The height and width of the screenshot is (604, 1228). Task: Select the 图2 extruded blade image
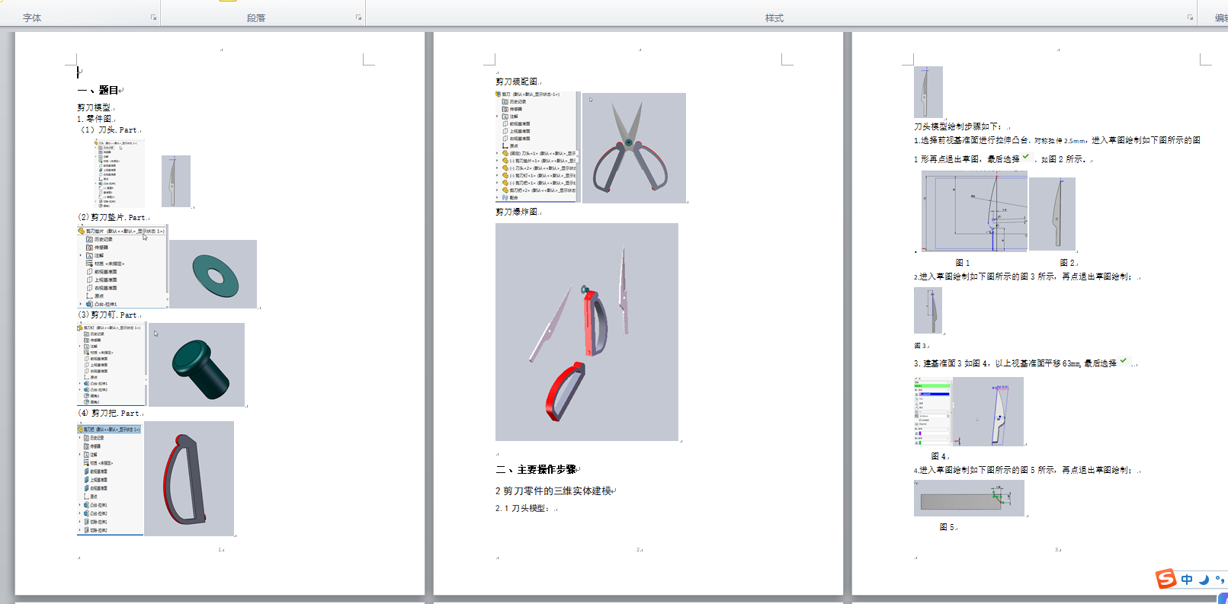point(1052,214)
